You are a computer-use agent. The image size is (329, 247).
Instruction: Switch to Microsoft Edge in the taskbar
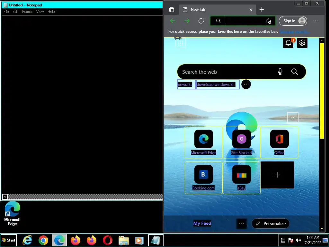click(x=59, y=240)
